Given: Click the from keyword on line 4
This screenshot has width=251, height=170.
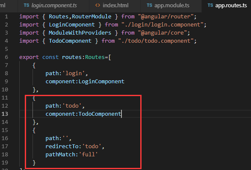Looking at the screenshot, I should tap(108, 41).
